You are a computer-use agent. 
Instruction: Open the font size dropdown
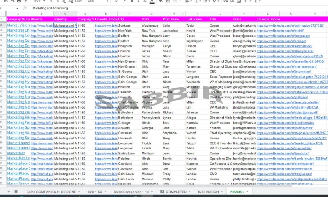(120, 1)
